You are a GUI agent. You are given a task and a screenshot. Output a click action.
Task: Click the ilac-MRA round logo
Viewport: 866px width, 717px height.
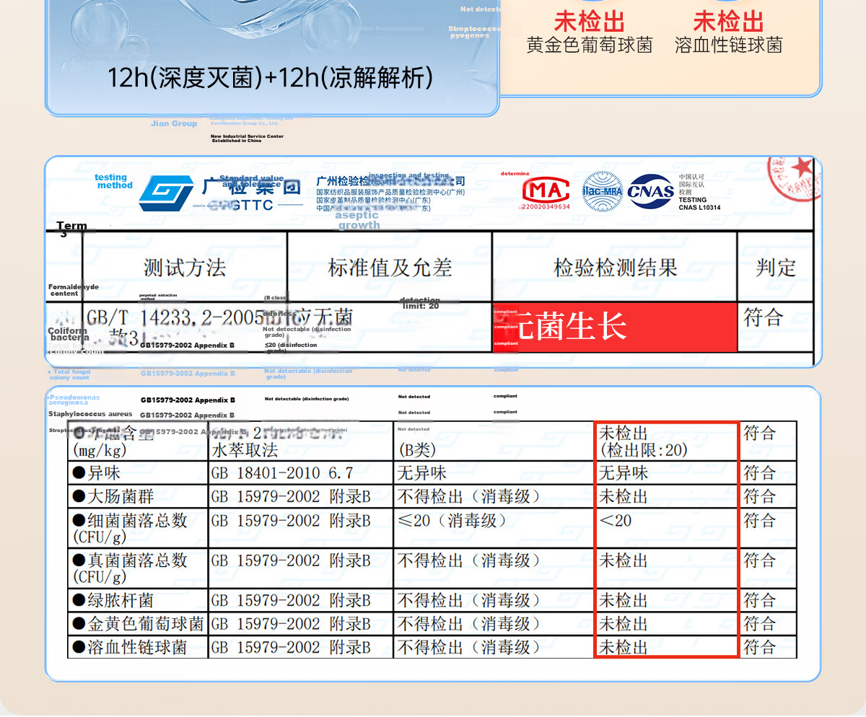tap(603, 191)
